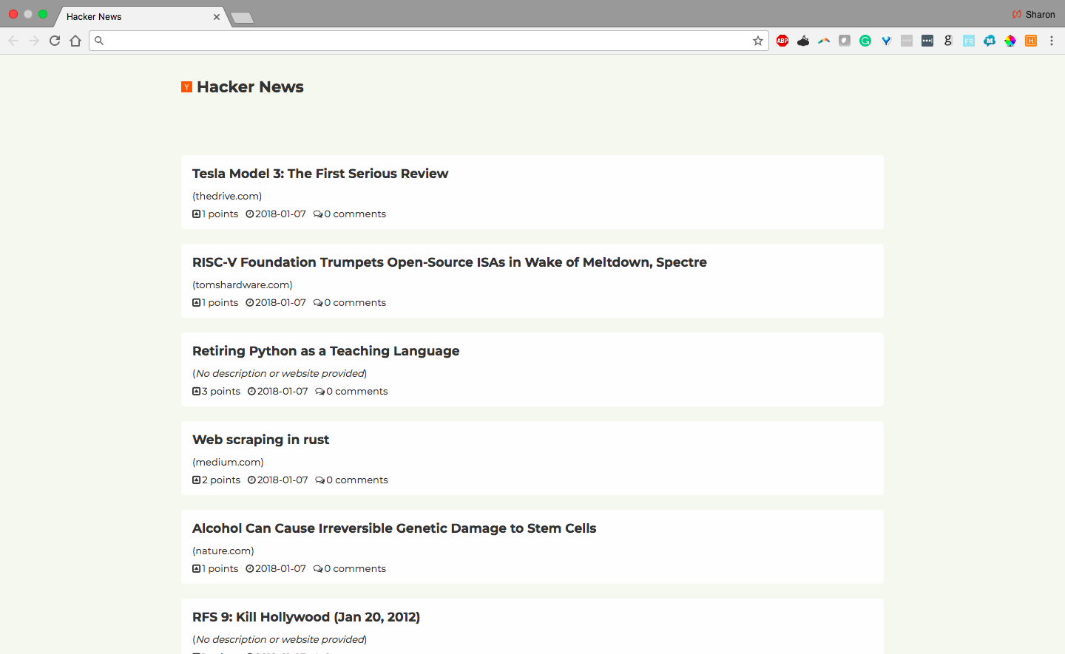Open the Chrome three-dot menu
1065x654 pixels.
pos(1052,41)
